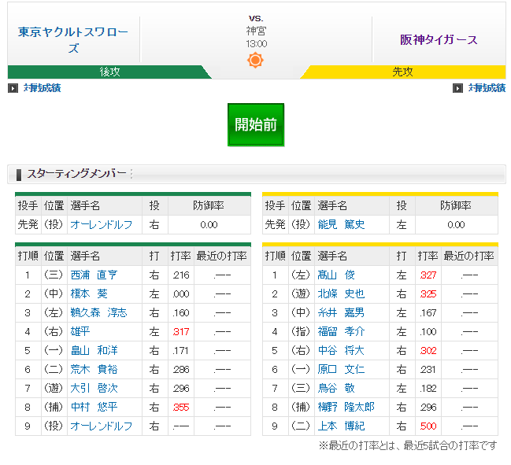Open batter 北條 史也's profile
This screenshot has height=465, width=511.
(341, 294)
